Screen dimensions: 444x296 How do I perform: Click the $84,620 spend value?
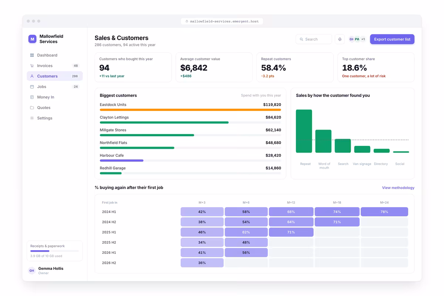(x=273, y=117)
